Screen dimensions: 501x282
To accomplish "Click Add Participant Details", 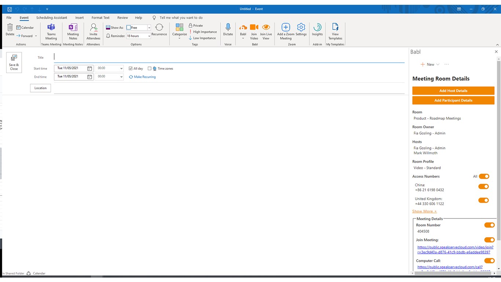I will click(453, 100).
